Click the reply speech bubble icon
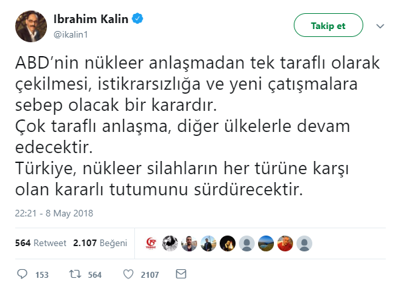The image size is (397, 289). click(22, 274)
